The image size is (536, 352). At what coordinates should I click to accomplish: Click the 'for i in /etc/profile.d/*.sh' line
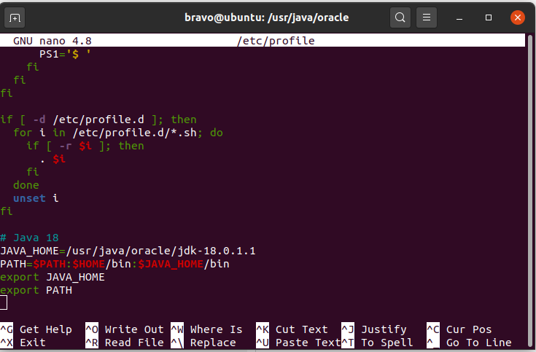[118, 133]
